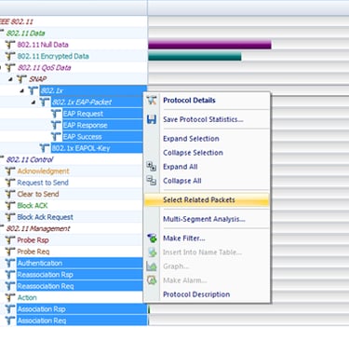Click protocol icon beside Reassociation Rsp
The height and width of the screenshot is (341, 349).
click(x=10, y=275)
